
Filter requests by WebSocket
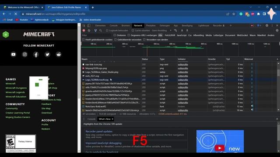242,35
